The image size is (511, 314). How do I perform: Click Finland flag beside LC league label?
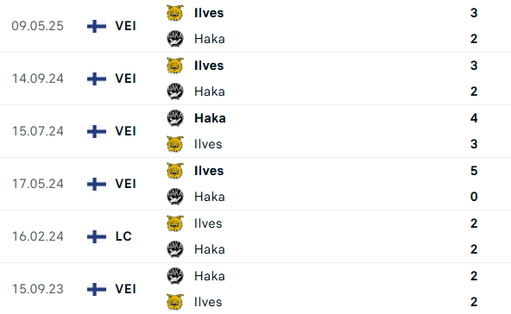(97, 237)
